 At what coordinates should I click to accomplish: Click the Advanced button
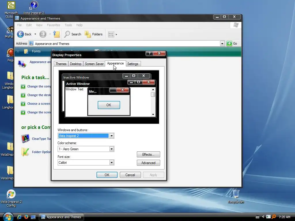pos(148,163)
